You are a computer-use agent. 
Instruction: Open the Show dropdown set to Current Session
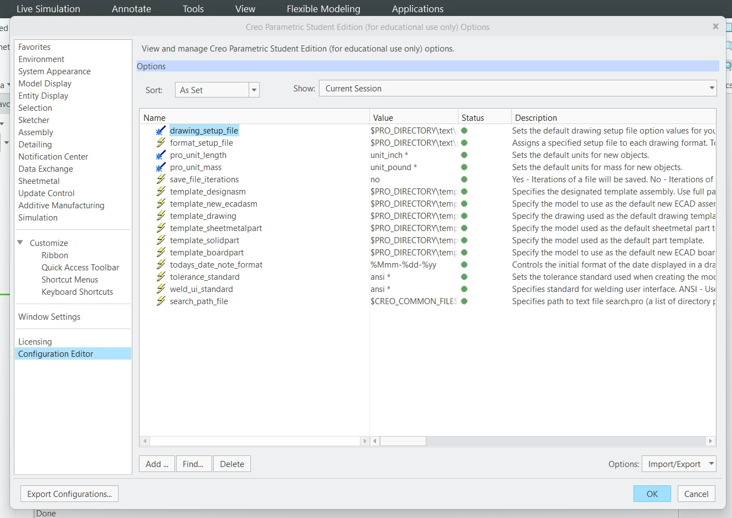518,88
